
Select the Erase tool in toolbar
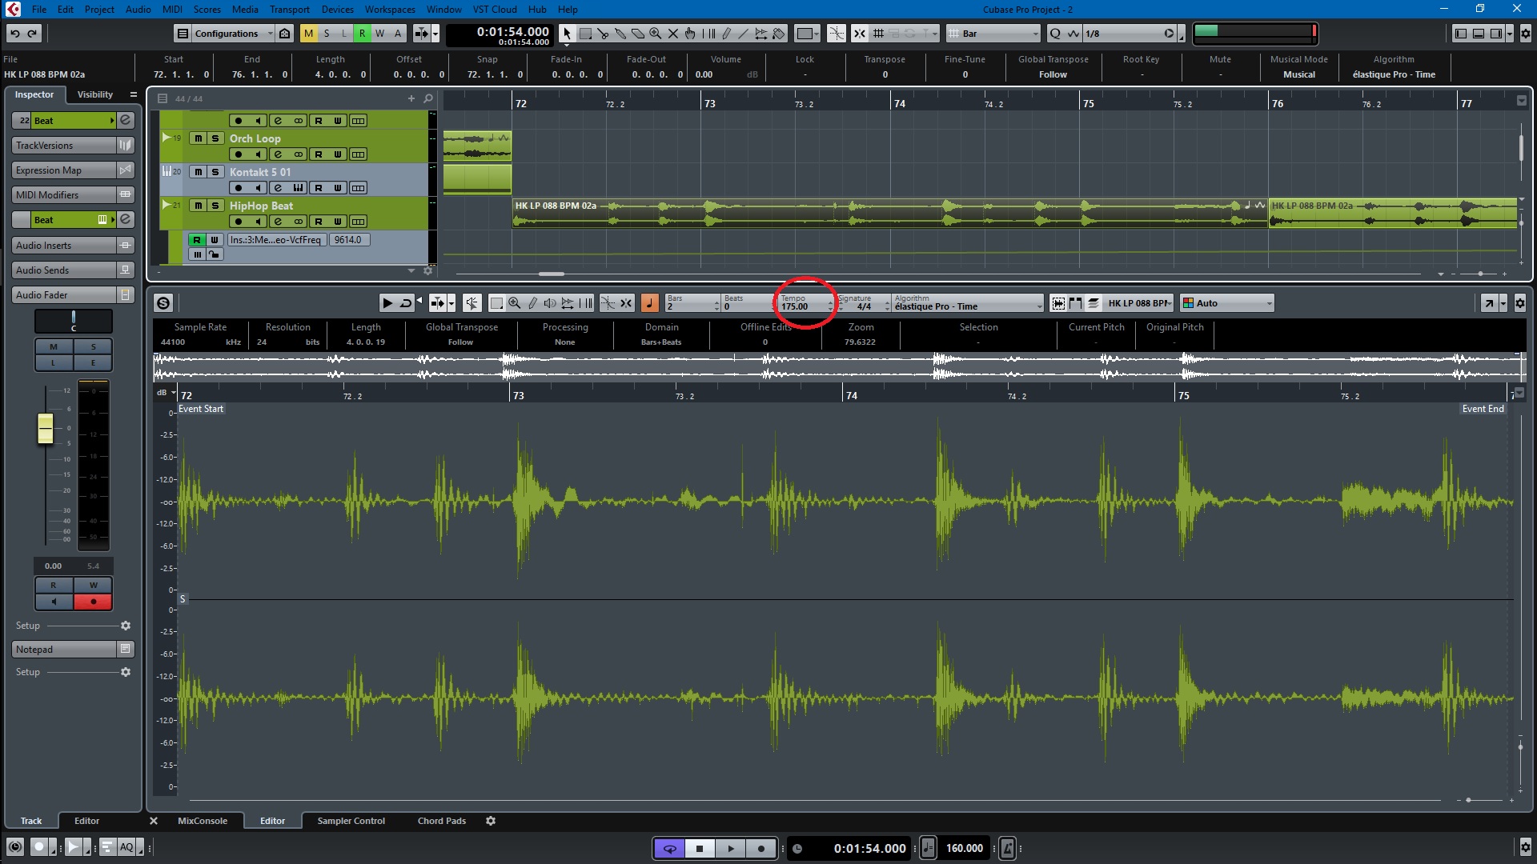pyautogui.click(x=638, y=34)
